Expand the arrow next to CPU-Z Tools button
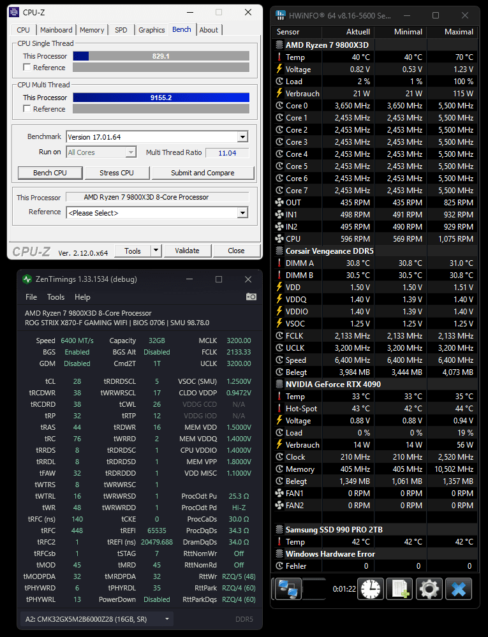The image size is (488, 637). [x=156, y=251]
